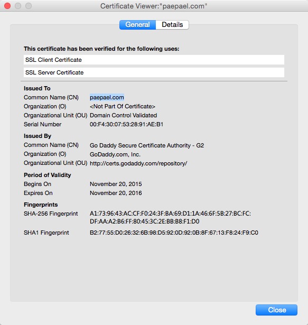Click the Fingerprints heading
Screen dimensions: 308x325
tap(41, 205)
